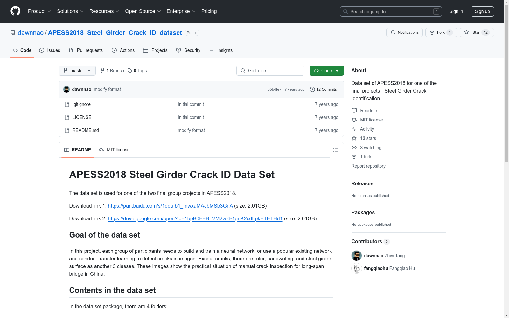Click the .gitignore file icon

[x=67, y=104]
